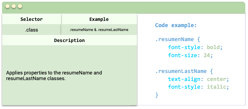Click the 'font-size: 24;' code line
The height and width of the screenshot is (109, 248).
(190, 55)
